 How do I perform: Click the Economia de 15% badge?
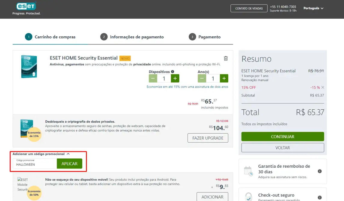[x=34, y=134]
